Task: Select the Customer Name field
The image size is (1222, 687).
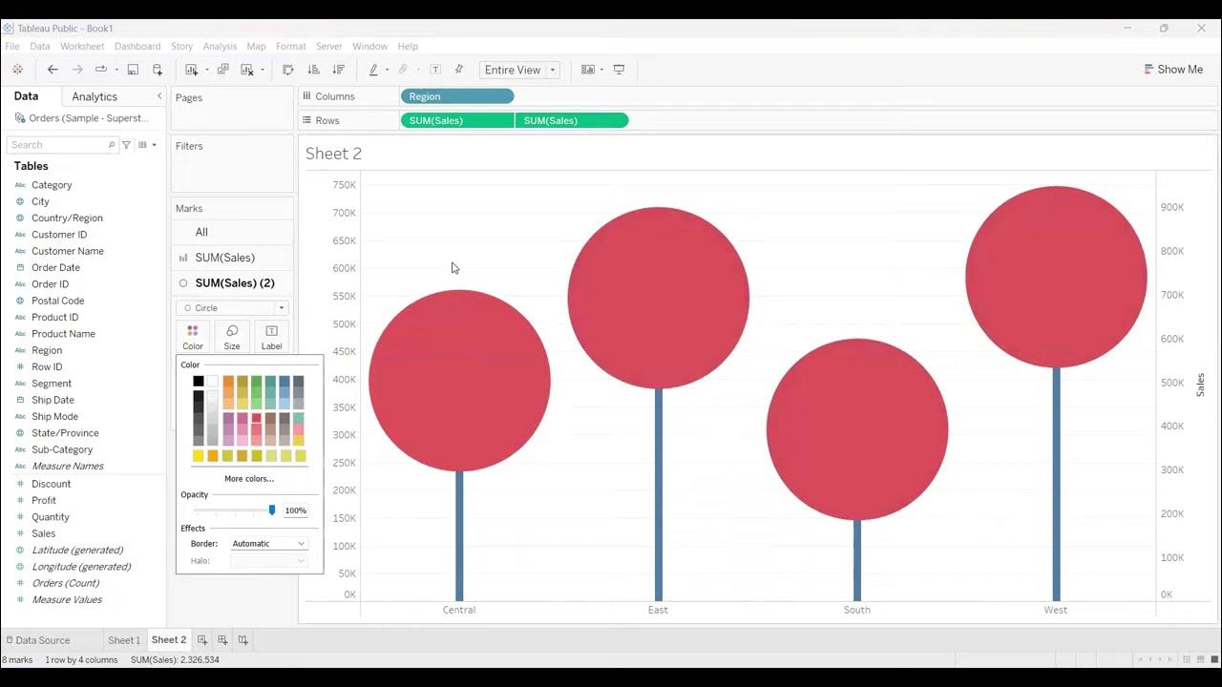Action: tap(68, 251)
